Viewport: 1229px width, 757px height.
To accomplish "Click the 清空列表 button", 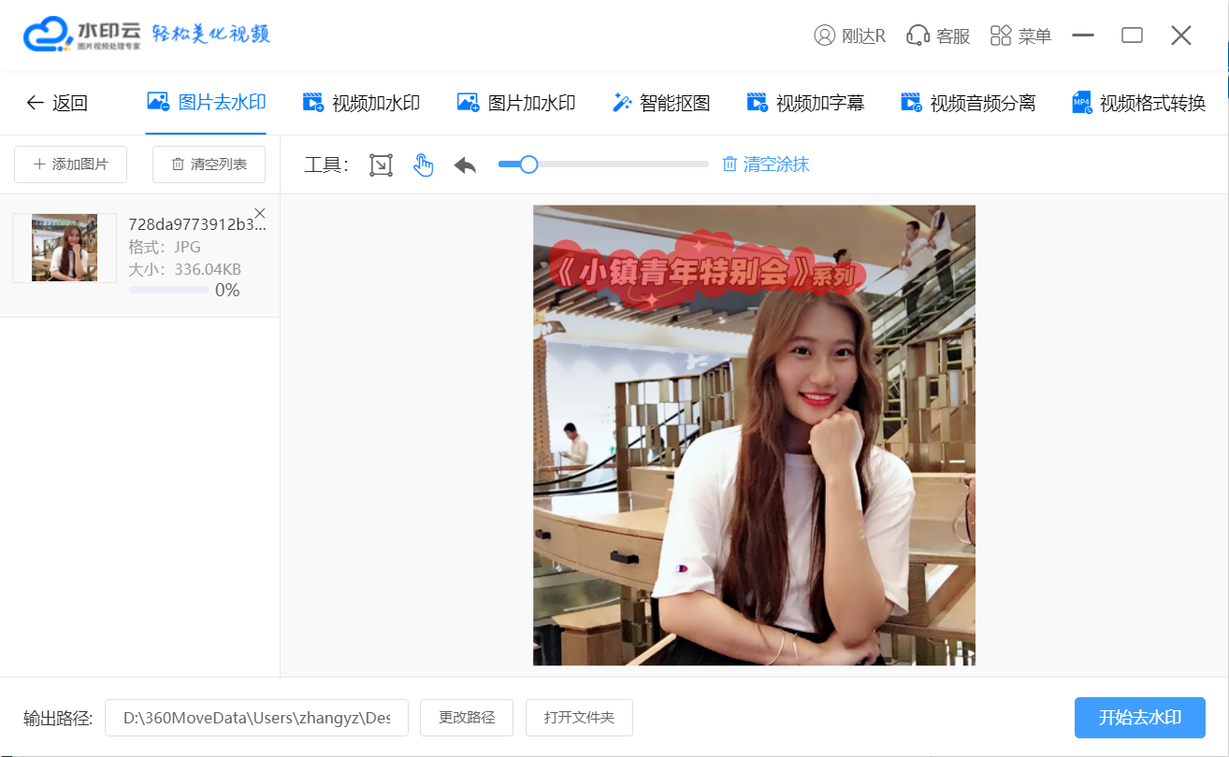I will (x=209, y=164).
